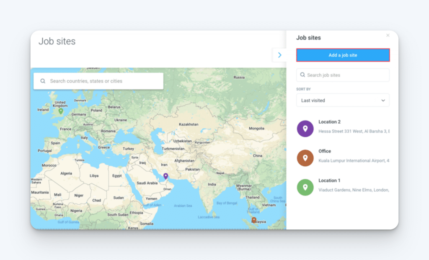Open the Location 1 job site entry
Image resolution: width=429 pixels, height=260 pixels.
343,187
